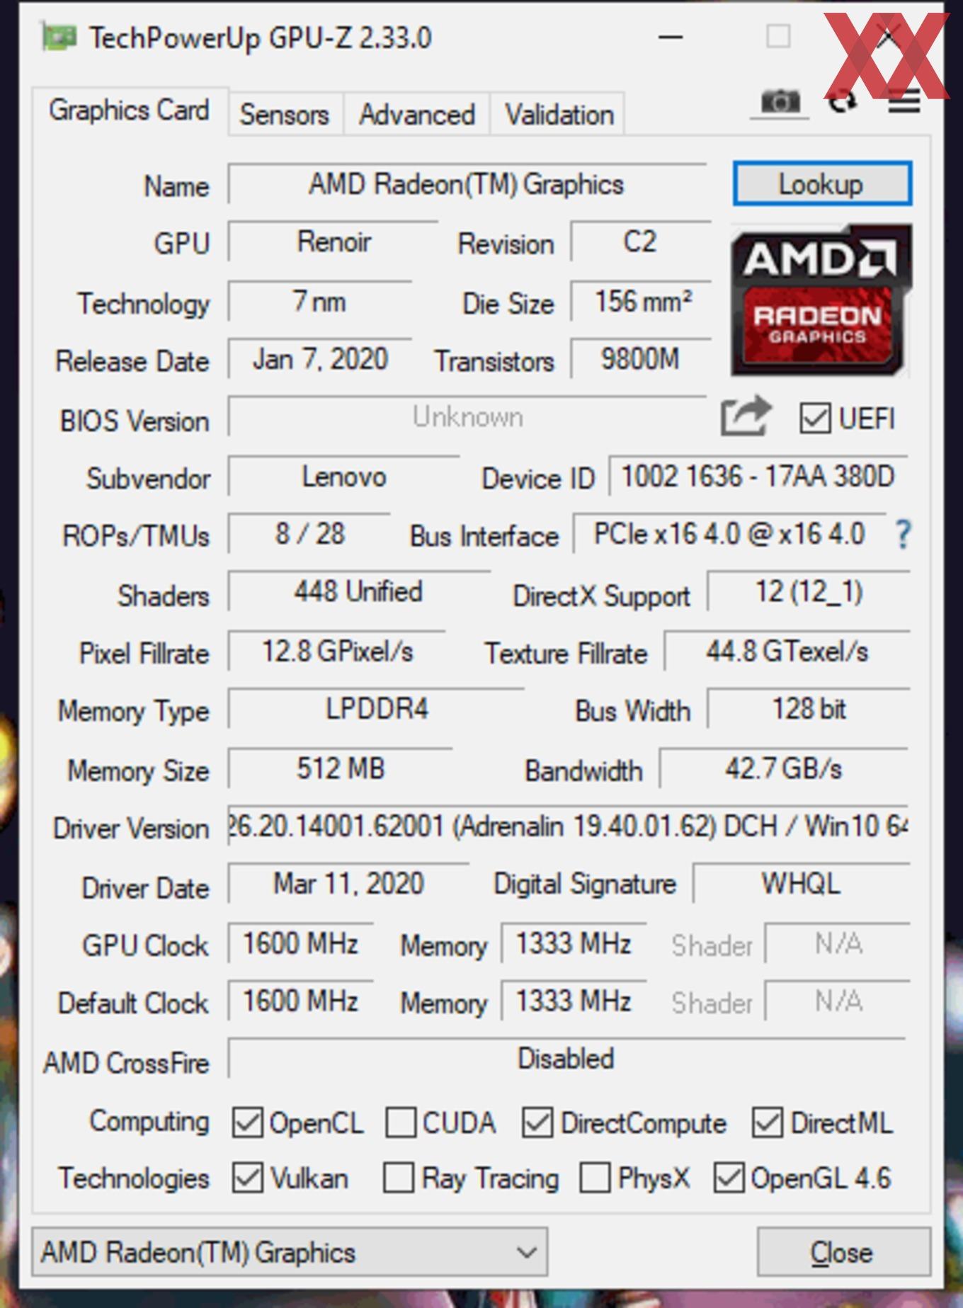Toggle the Vulkan checkbox

(x=248, y=1178)
